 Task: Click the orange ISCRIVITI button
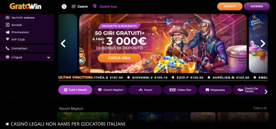(230, 6)
